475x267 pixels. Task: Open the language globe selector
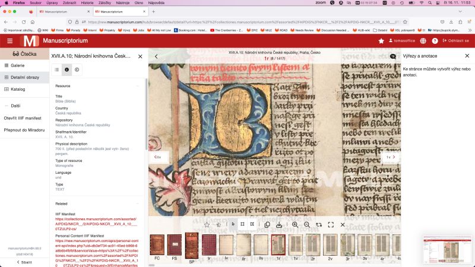(x=423, y=41)
